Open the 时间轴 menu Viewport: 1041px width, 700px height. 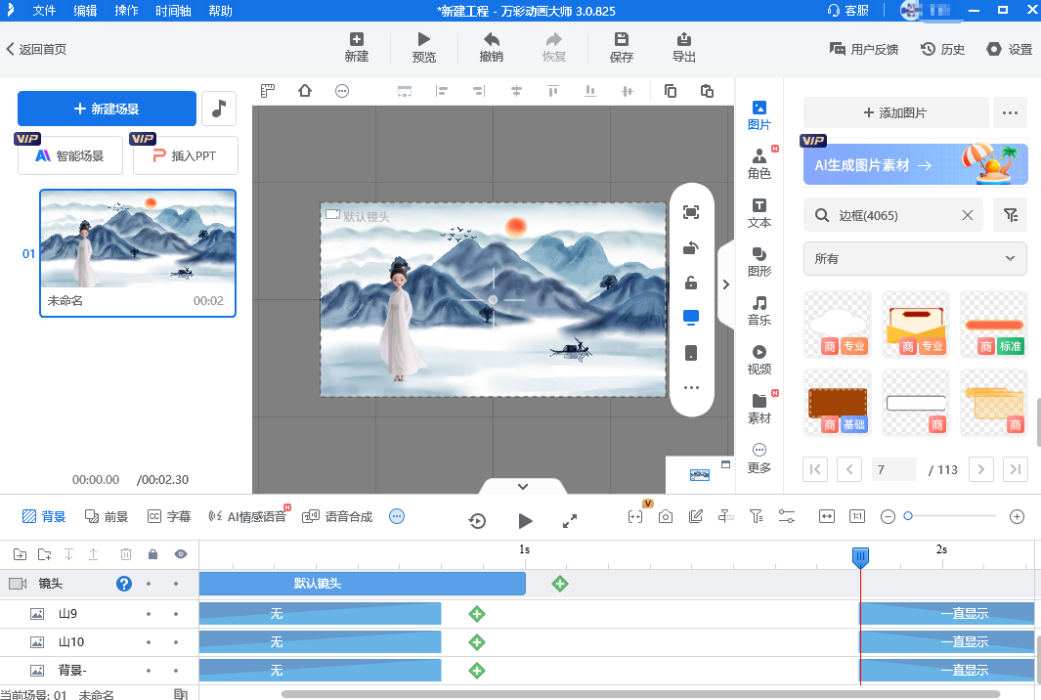point(173,11)
